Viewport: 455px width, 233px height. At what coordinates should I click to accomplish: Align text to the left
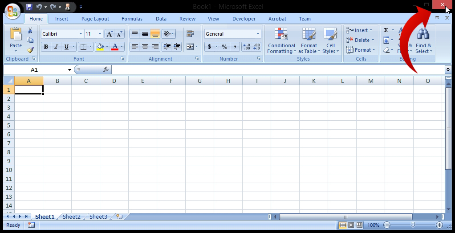[134, 46]
